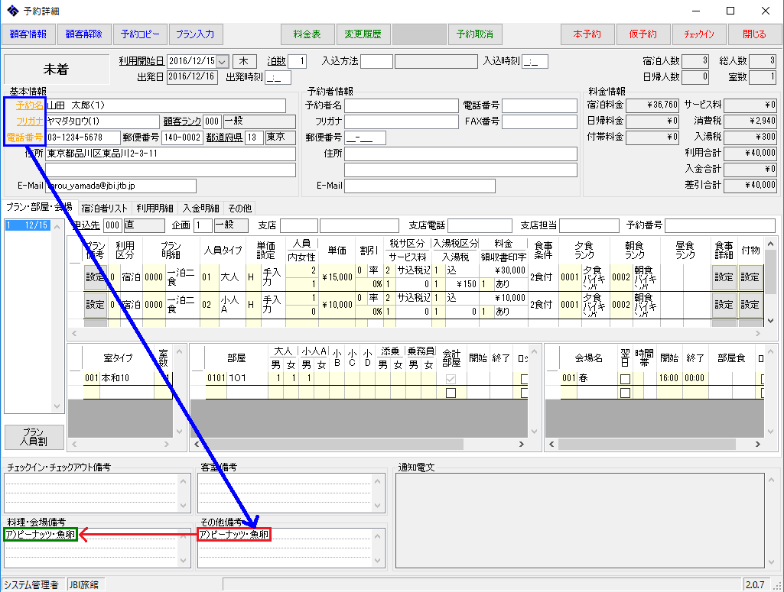
Task: Confirm reservation with 本予約
Action: [587, 34]
